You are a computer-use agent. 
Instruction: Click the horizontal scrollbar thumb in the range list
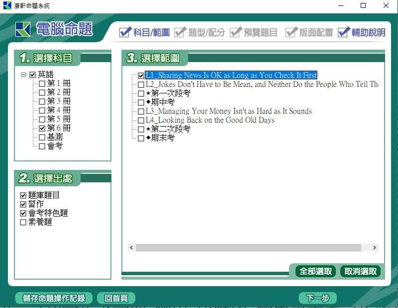[248, 248]
